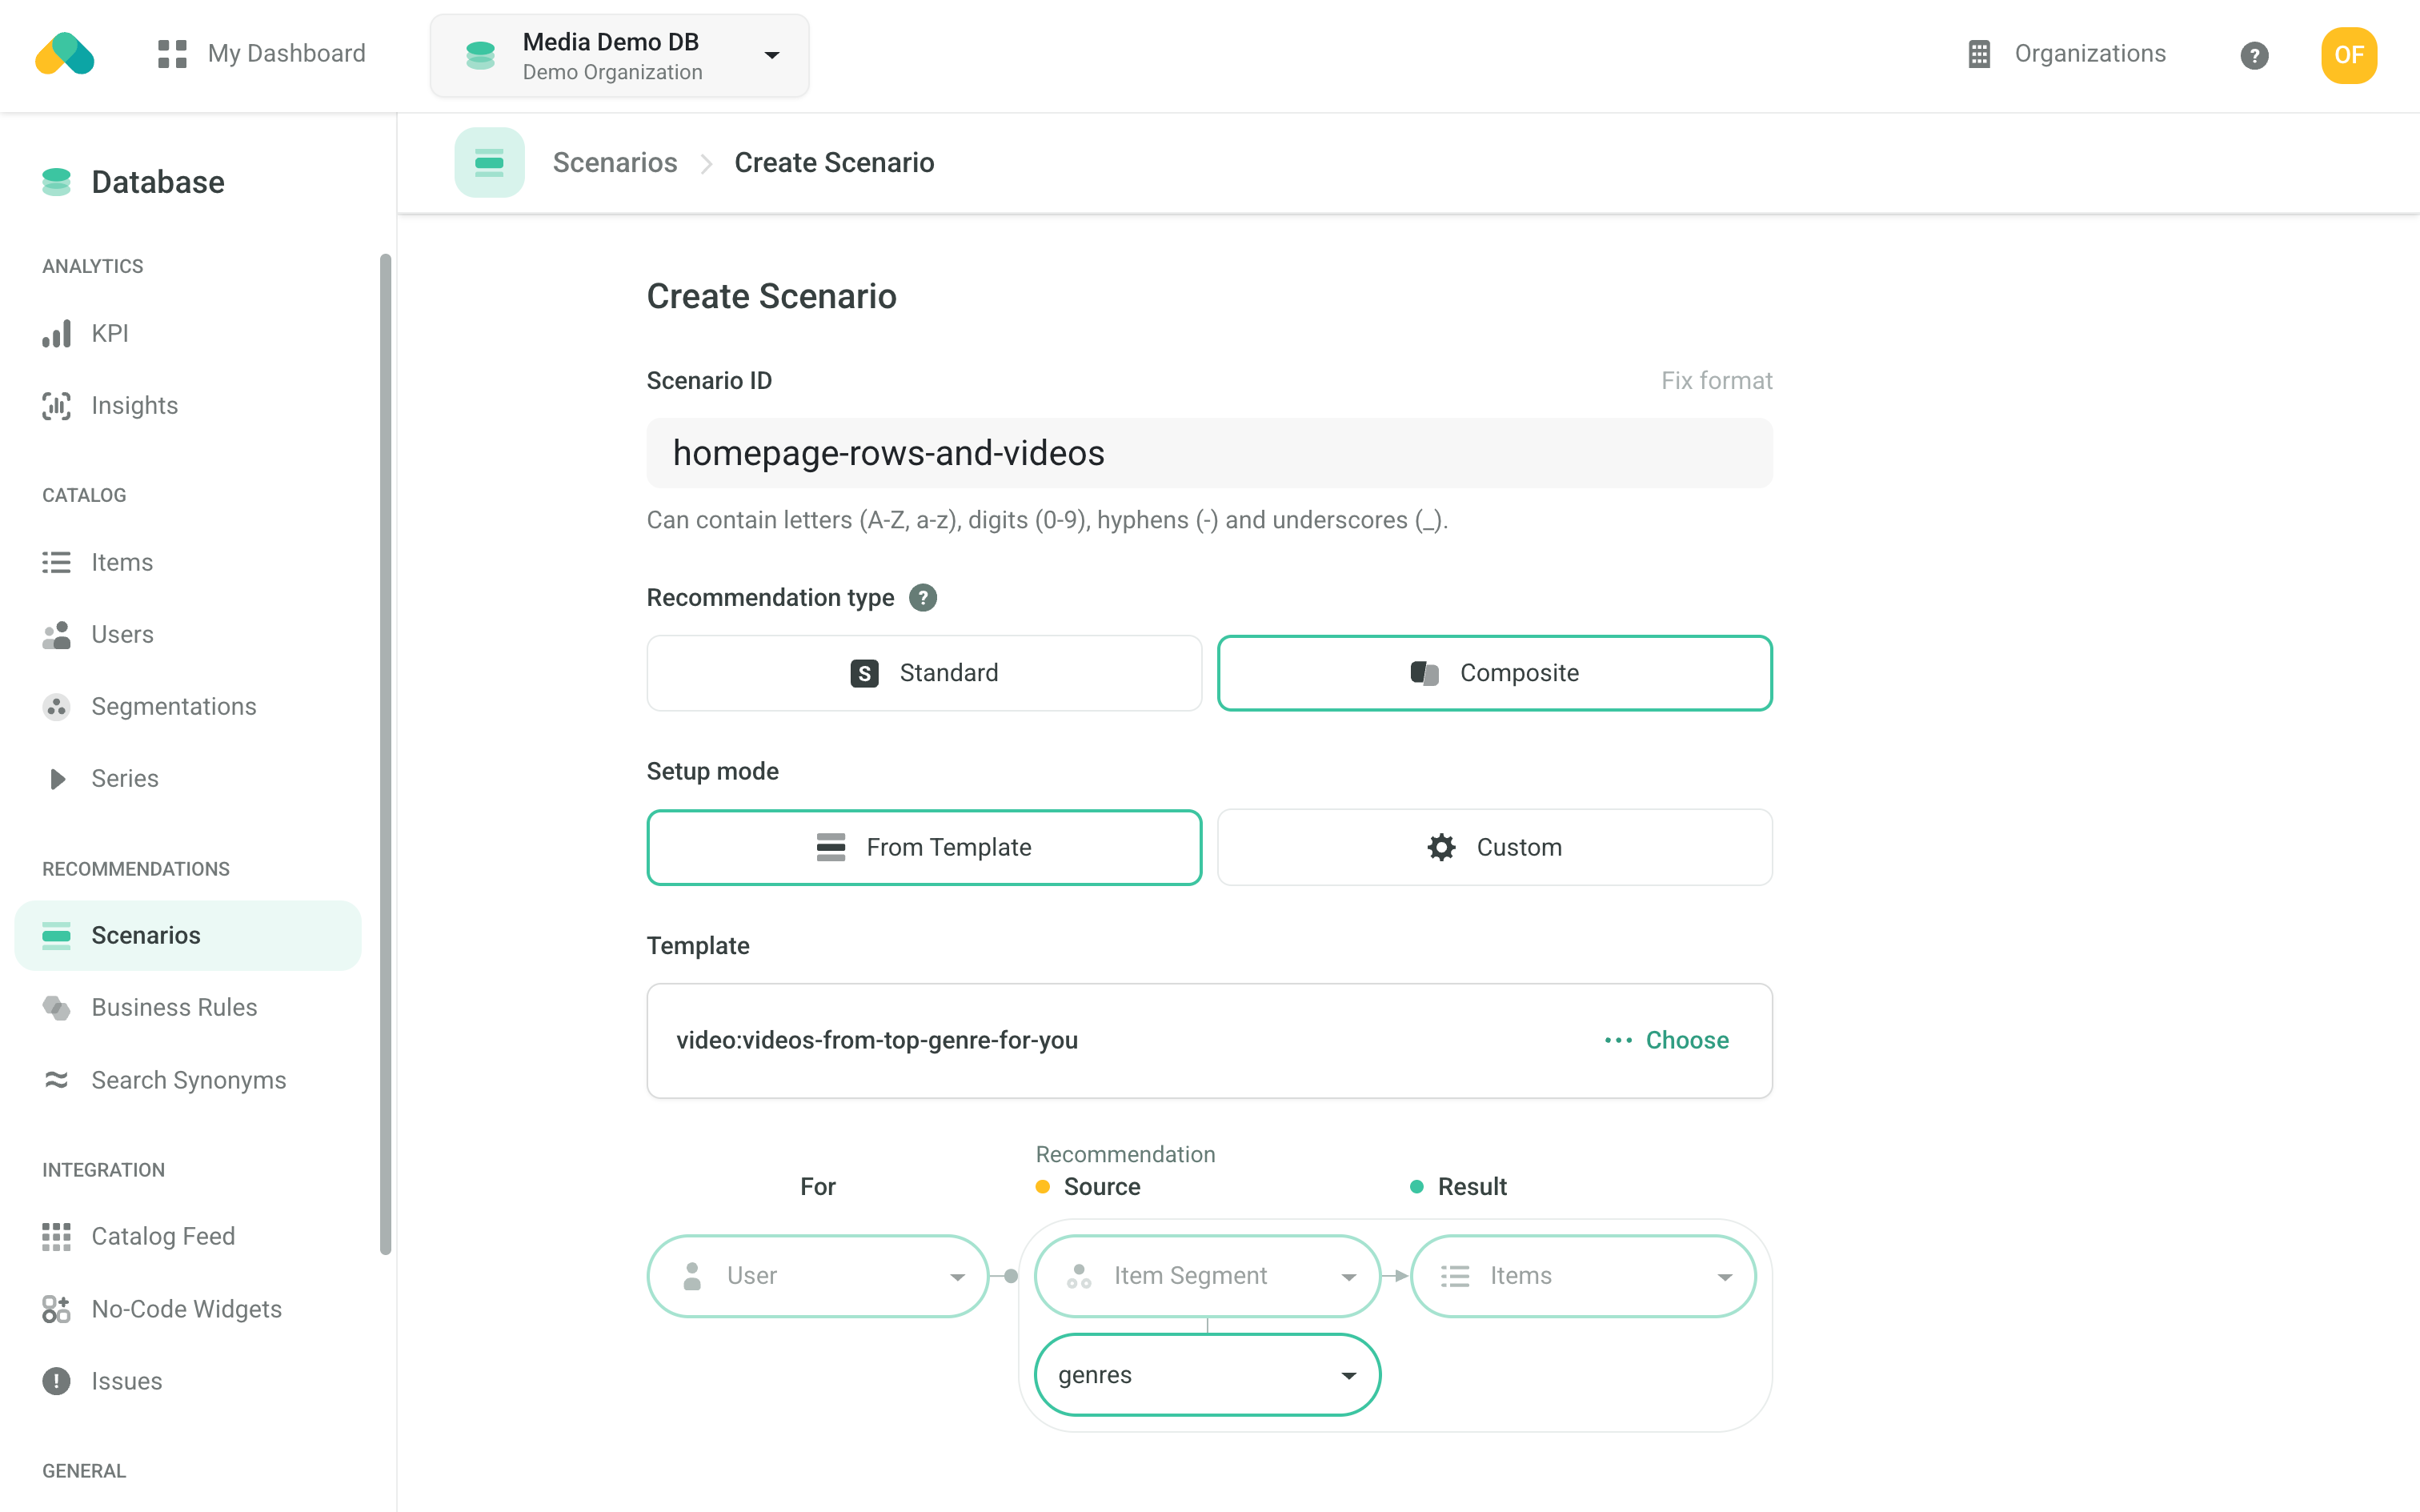Click the Items catalog icon
This screenshot has width=2420, height=1512.
pos(57,562)
